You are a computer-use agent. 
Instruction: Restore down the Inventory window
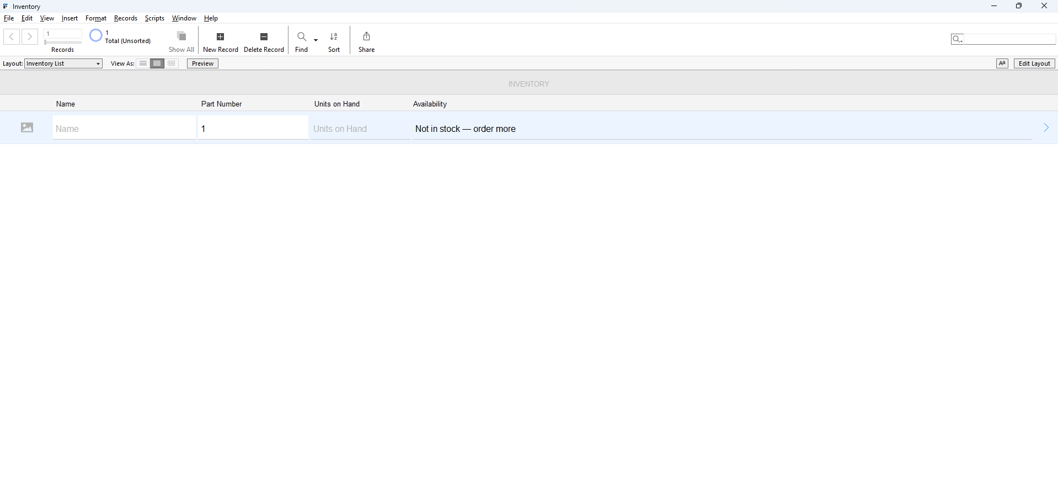pos(1019,6)
